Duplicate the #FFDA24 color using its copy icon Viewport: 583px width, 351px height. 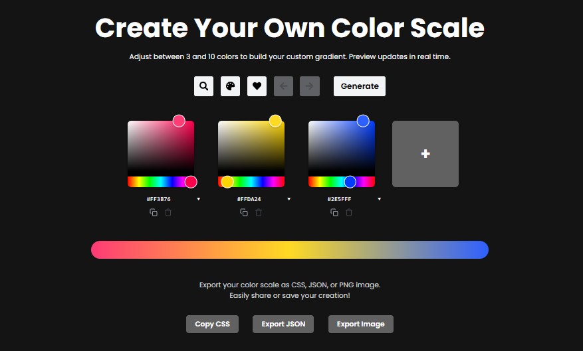coord(244,212)
